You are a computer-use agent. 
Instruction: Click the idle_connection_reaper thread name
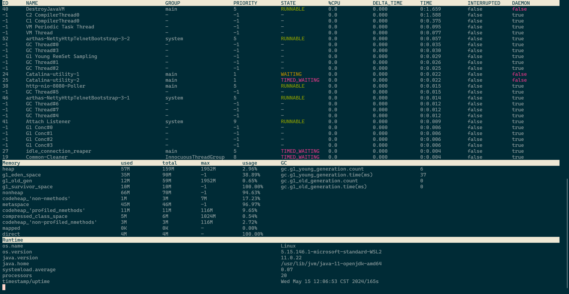coord(58,151)
